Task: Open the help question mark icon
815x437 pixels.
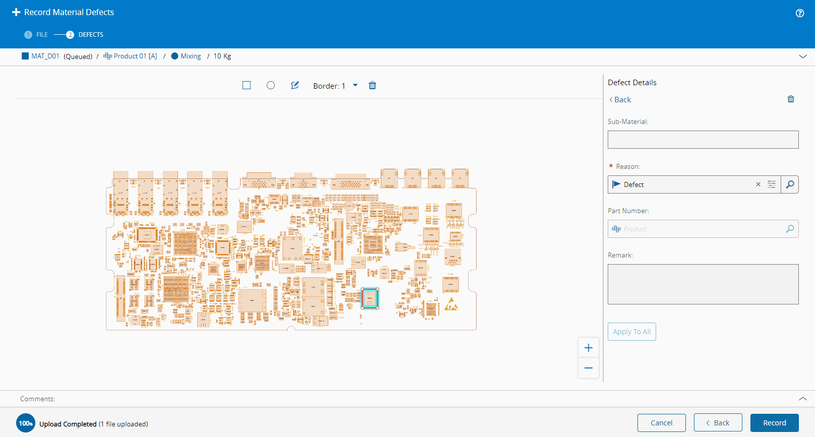Action: pyautogui.click(x=799, y=13)
